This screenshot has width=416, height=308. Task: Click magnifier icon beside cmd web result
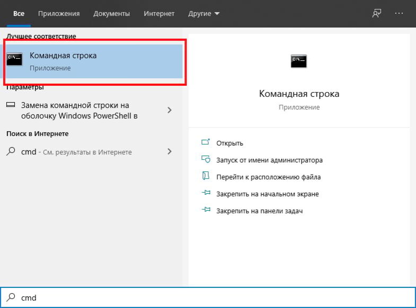[11, 151]
